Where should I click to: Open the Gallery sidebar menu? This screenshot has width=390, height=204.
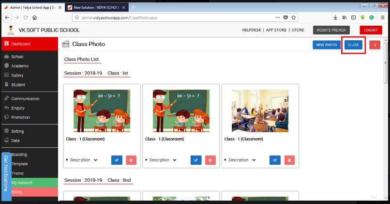coord(30,75)
